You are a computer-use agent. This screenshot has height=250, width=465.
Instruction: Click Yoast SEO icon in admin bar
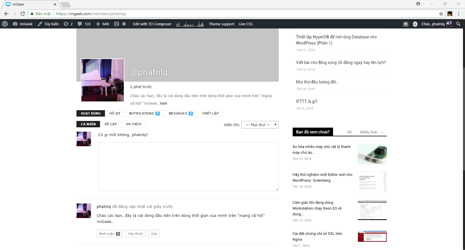(x=117, y=24)
